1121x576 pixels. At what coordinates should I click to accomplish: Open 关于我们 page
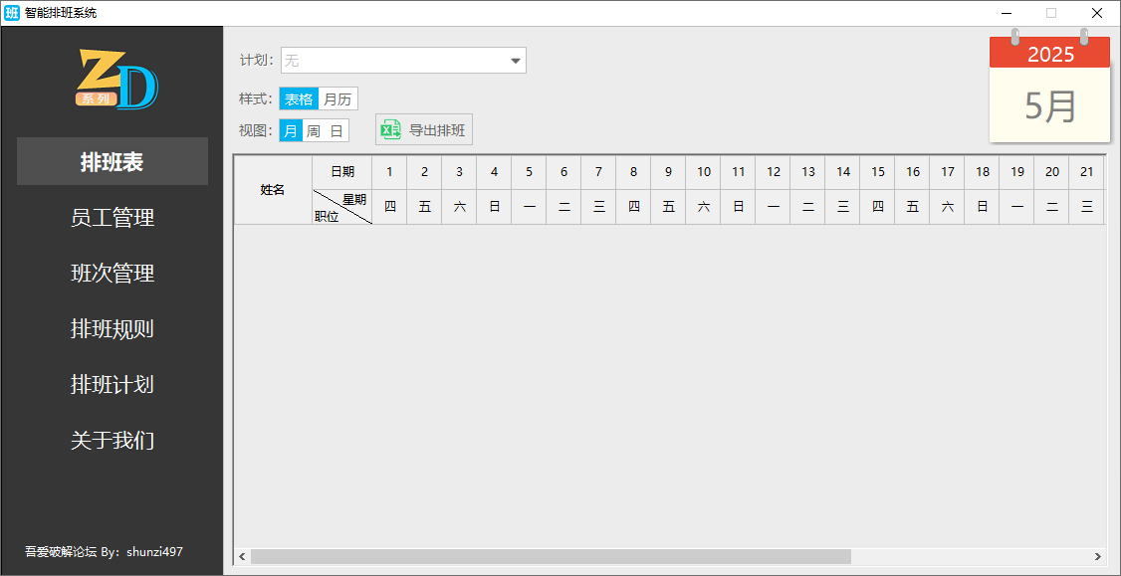112,441
